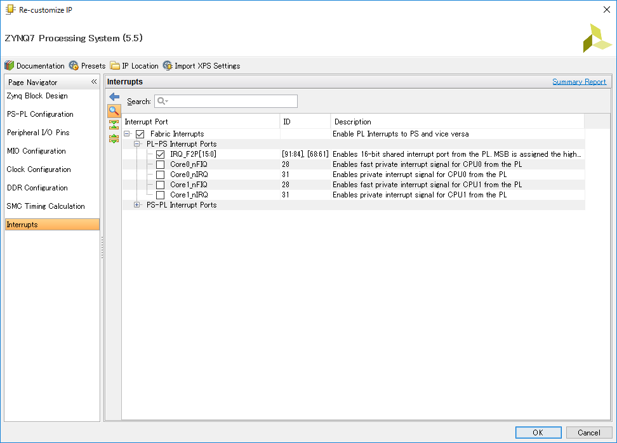This screenshot has width=617, height=443.
Task: Select the Core1_nIRQ row label
Action: [x=189, y=195]
